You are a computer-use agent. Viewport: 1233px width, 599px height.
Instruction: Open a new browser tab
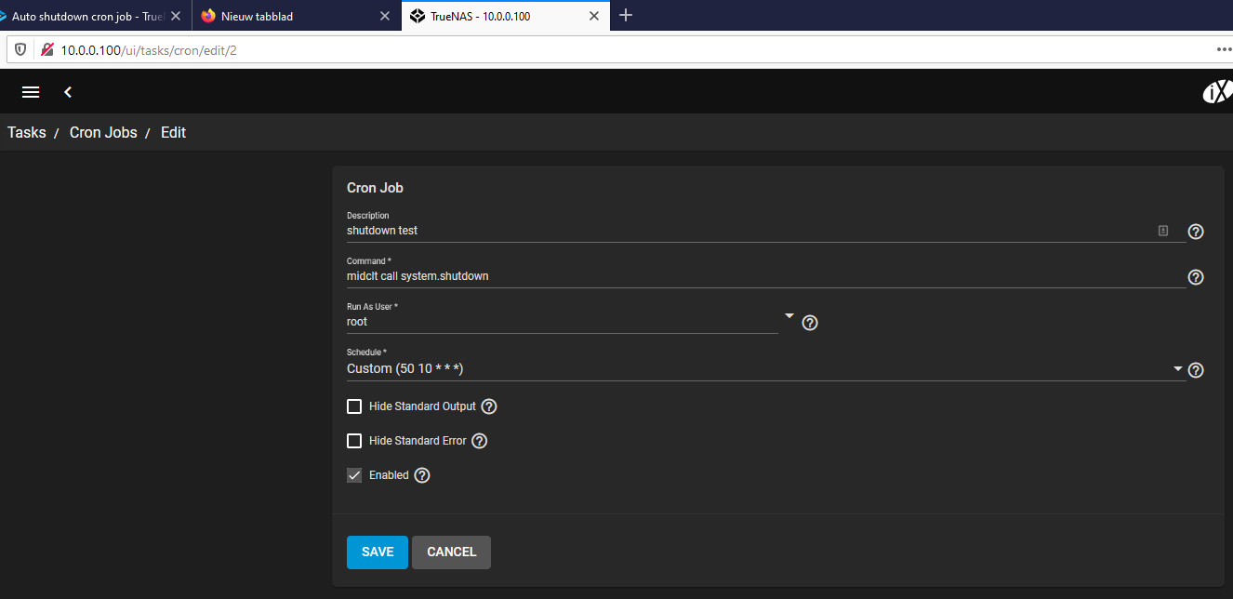pos(626,15)
